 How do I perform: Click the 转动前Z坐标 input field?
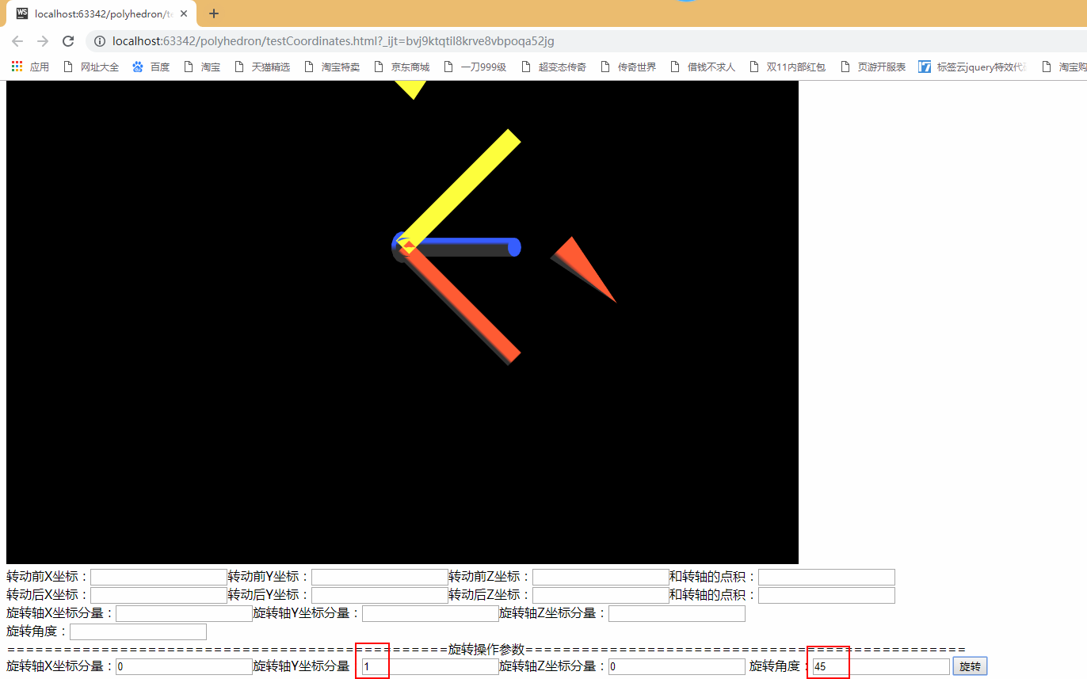[601, 577]
